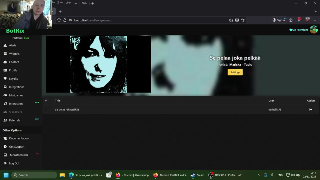320x180 pixels.
Task: Open Integrations page
Action: click(x=16, y=87)
